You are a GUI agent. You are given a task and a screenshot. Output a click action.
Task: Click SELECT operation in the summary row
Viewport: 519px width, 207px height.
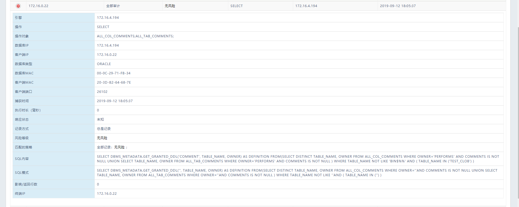pos(236,6)
